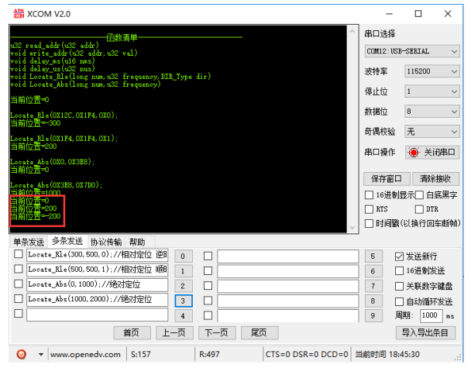
Task: Send entry with button 6
Action: coord(373,271)
